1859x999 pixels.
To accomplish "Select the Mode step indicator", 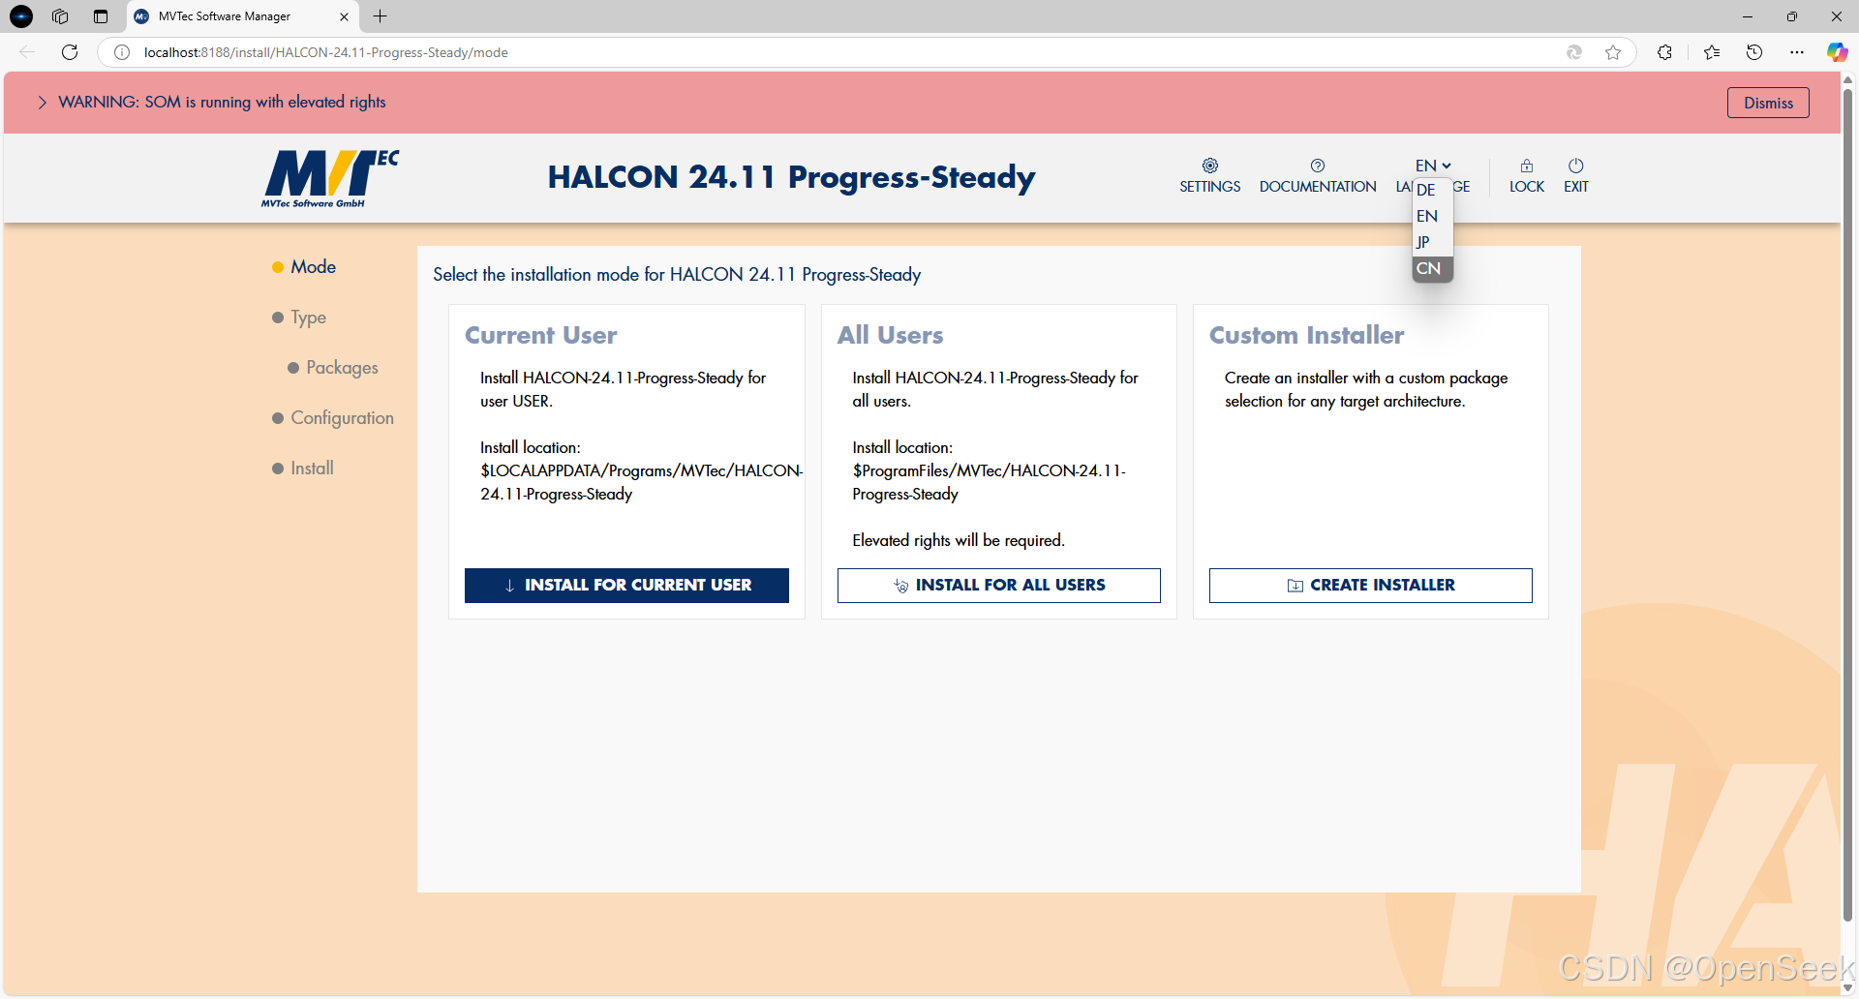I will pyautogui.click(x=312, y=266).
